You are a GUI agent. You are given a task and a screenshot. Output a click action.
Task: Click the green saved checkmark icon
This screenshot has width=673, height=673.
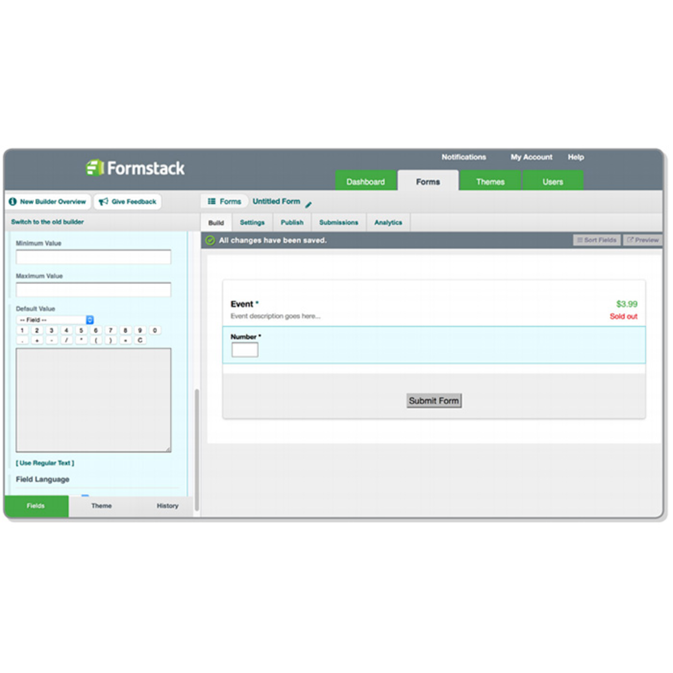(210, 240)
